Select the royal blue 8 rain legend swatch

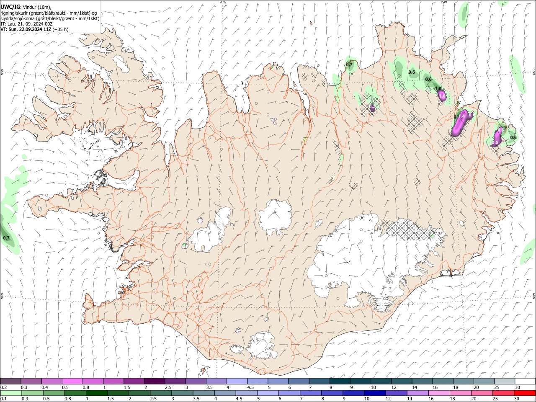tap(332, 393)
